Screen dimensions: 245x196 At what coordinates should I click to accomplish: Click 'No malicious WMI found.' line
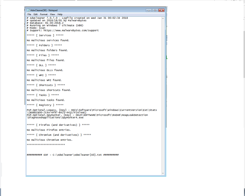coord(44,80)
